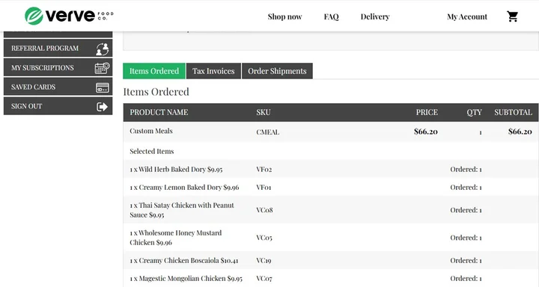539x287 pixels.
Task: Select Sign Out in sidebar
Action: [58, 106]
